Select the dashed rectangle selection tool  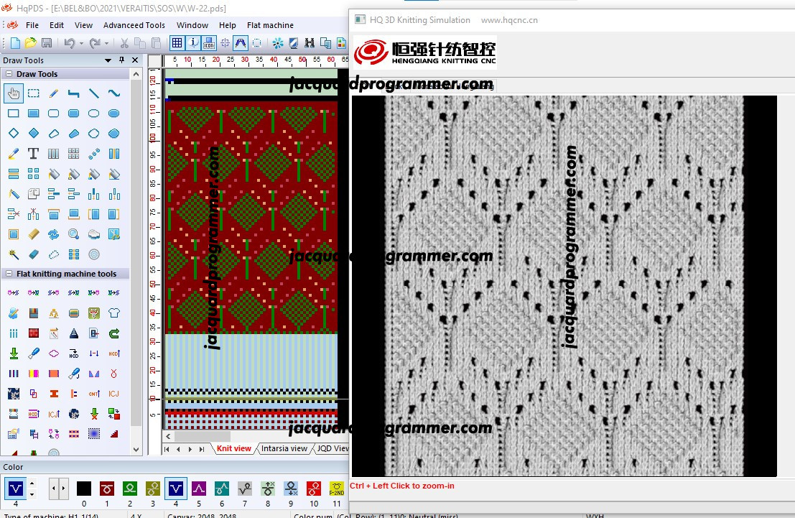tap(34, 93)
